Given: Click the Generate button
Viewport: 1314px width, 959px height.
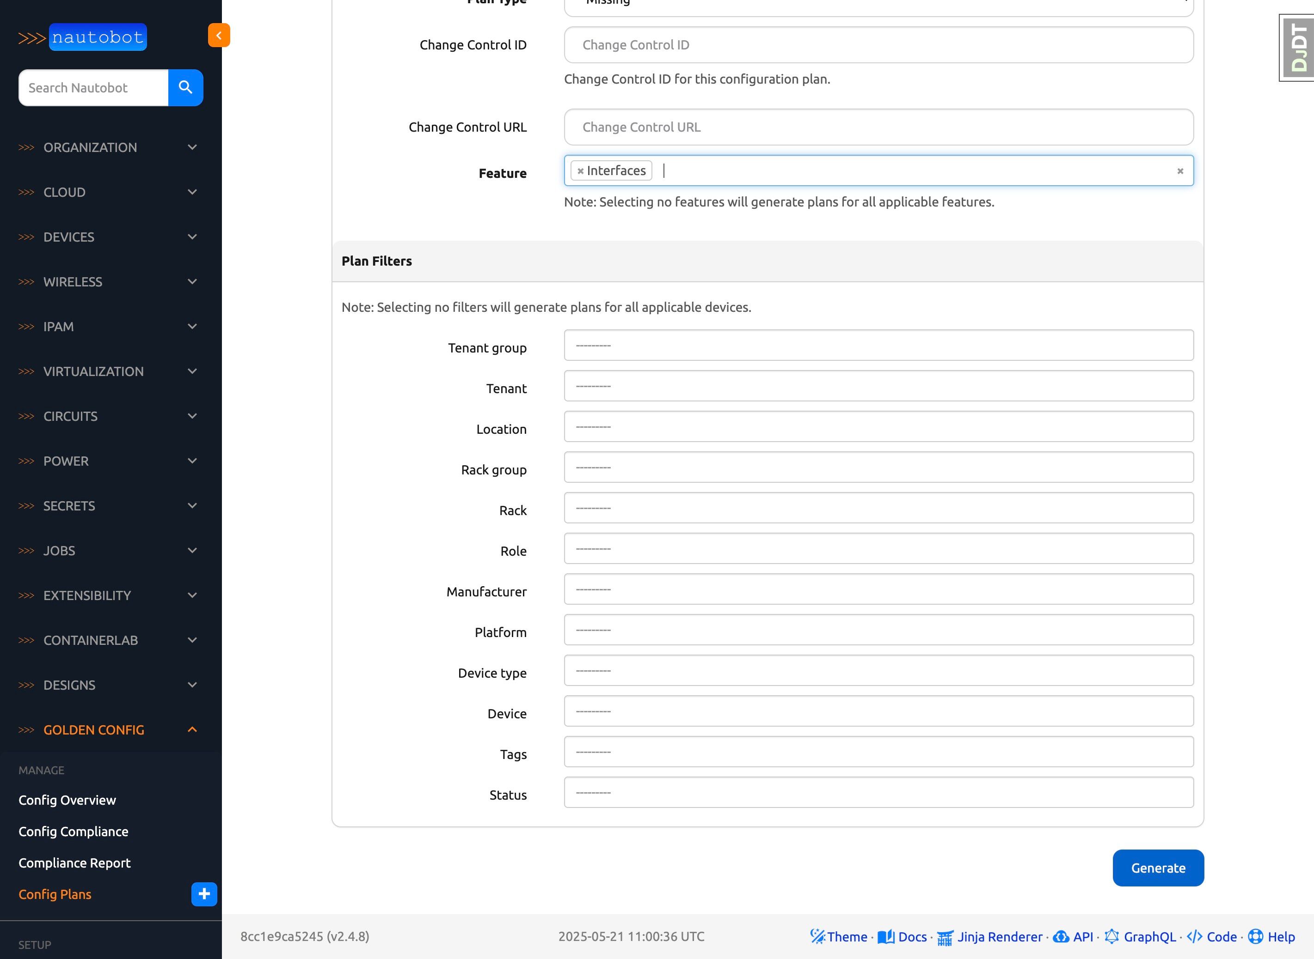Looking at the screenshot, I should pyautogui.click(x=1158, y=868).
